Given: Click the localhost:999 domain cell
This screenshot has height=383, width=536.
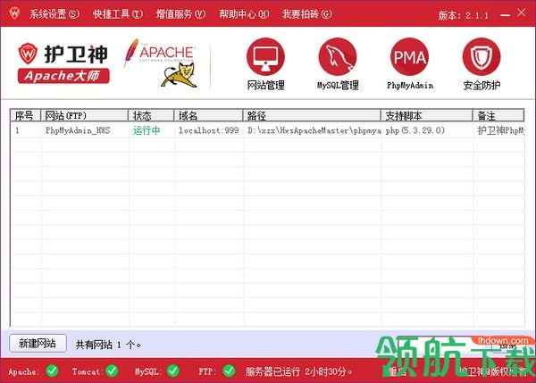Looking at the screenshot, I should click(x=208, y=130).
